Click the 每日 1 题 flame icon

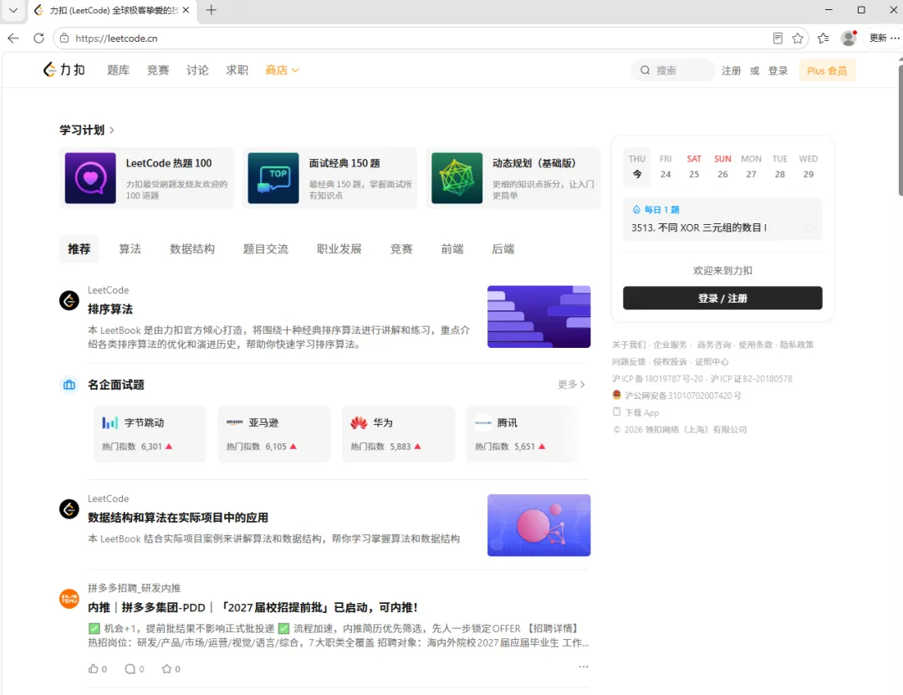[x=636, y=210]
